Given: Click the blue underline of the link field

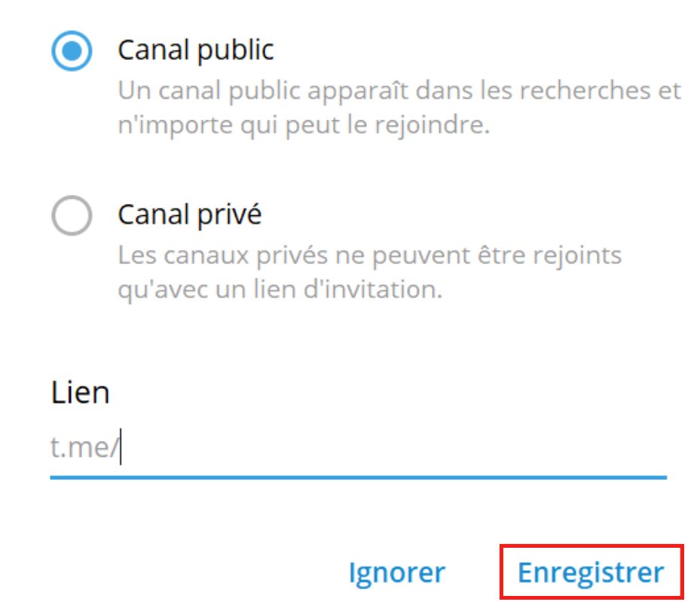Looking at the screenshot, I should 359,474.
